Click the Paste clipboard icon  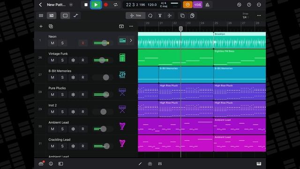pos(192,15)
